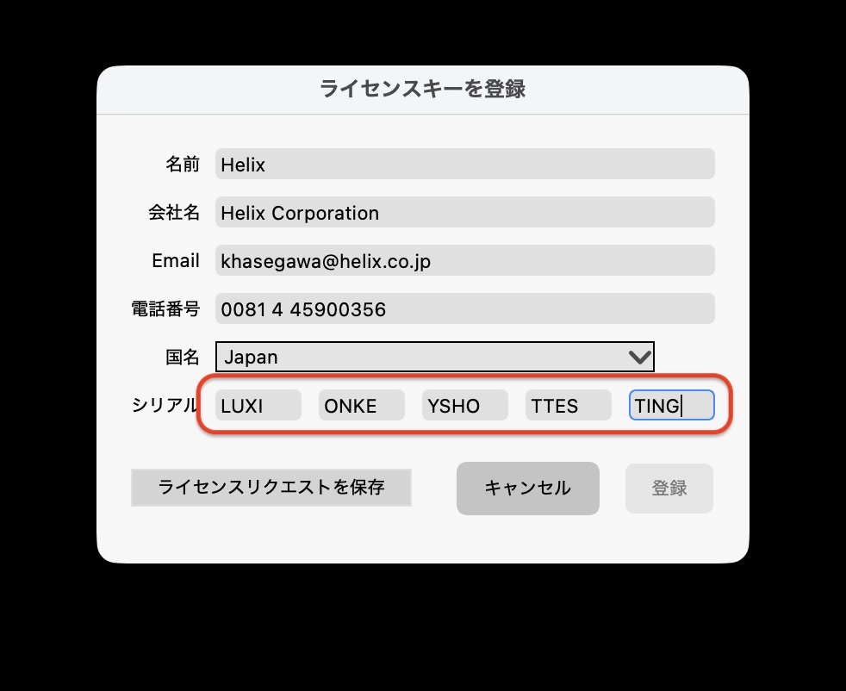Click the 電話番号 label
The image size is (846, 691).
pos(165,308)
